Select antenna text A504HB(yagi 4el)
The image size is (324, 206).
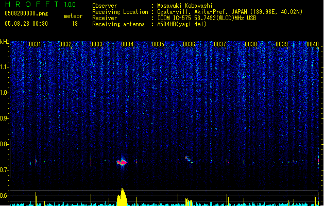182,24
